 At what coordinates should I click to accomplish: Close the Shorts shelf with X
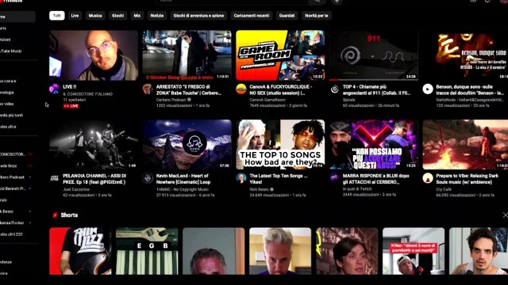point(505,215)
